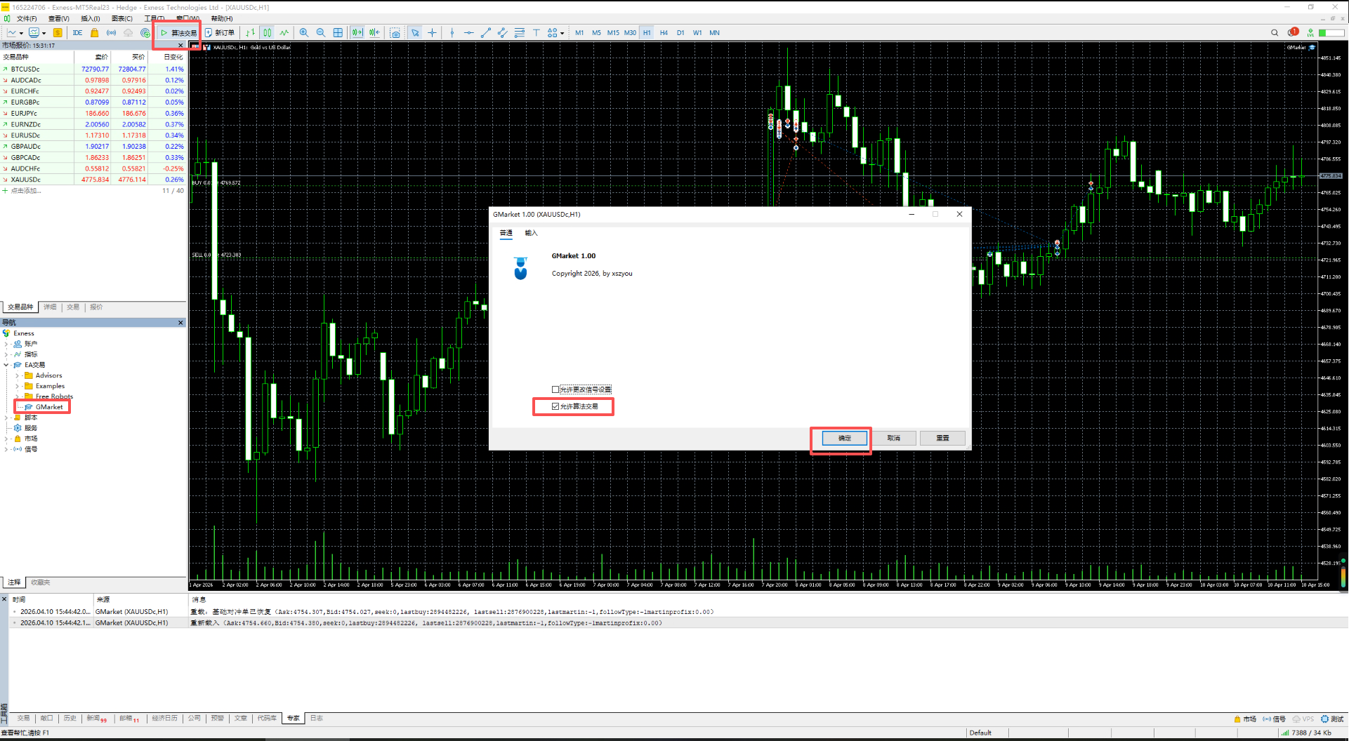Switch chart to line chart mode

[x=284, y=33]
